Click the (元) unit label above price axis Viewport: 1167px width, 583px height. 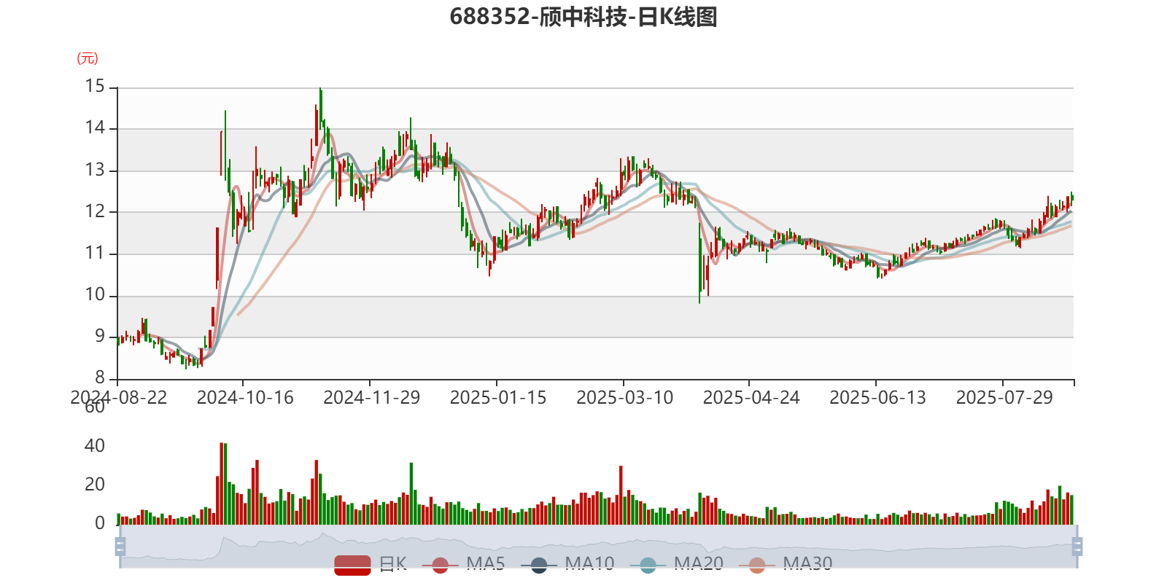pos(88,58)
